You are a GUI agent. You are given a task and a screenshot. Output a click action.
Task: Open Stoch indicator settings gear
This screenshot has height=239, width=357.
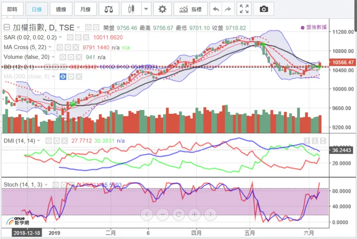tap(64, 185)
